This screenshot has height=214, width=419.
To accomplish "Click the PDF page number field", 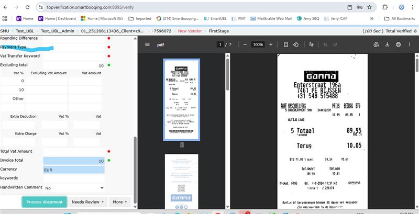I will tap(220, 44).
